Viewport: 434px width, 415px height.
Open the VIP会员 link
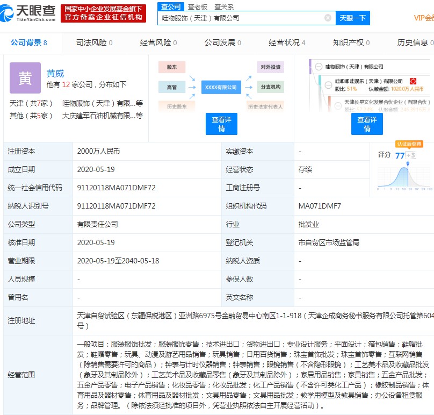click(424, 18)
